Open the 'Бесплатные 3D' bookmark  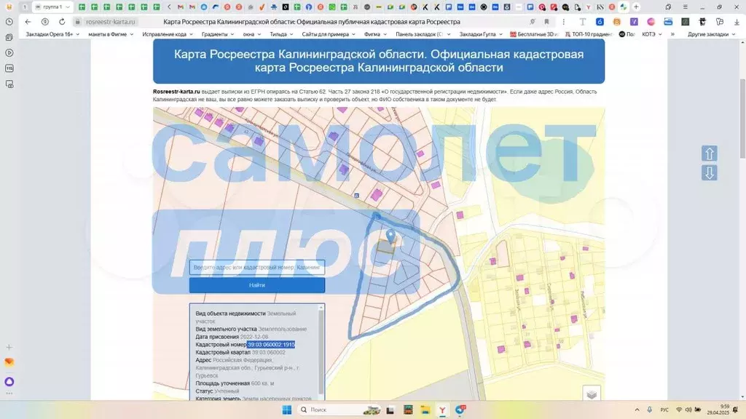click(x=533, y=34)
